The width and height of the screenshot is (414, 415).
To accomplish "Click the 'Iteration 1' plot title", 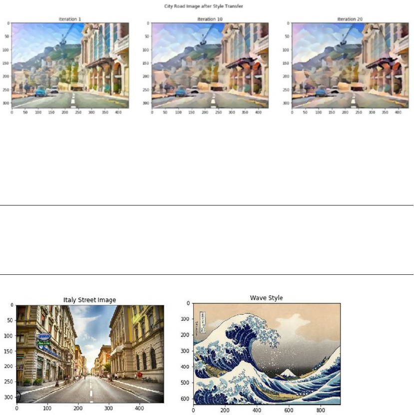I will (70, 19).
